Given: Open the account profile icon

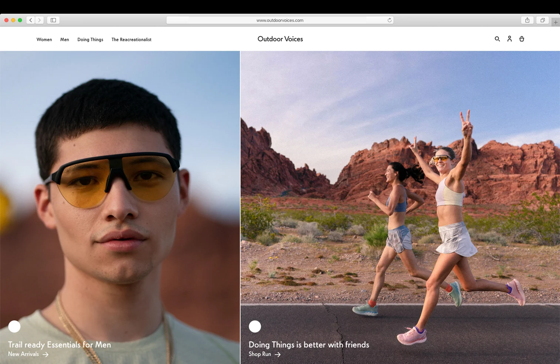Looking at the screenshot, I should click(510, 39).
